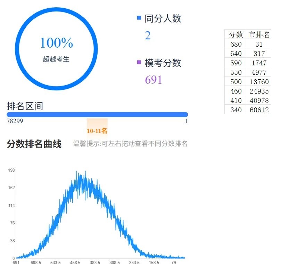Select the 市排名 table column header
This screenshot has width=289, height=273.
tap(259, 34)
